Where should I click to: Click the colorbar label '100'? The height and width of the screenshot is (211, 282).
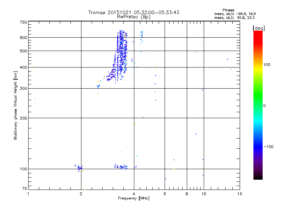[x=267, y=65]
